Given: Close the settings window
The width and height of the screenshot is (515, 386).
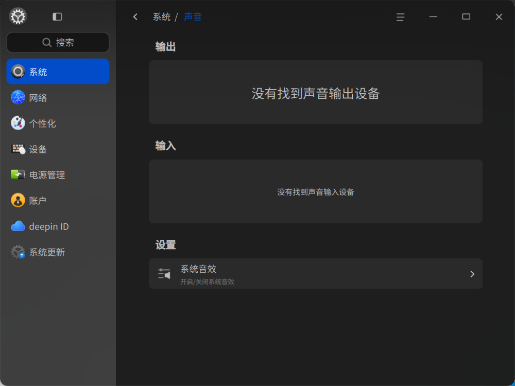Looking at the screenshot, I should [x=499, y=17].
